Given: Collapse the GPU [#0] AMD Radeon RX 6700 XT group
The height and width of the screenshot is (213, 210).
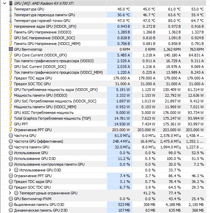Looking at the screenshot, I should pos(5,3).
